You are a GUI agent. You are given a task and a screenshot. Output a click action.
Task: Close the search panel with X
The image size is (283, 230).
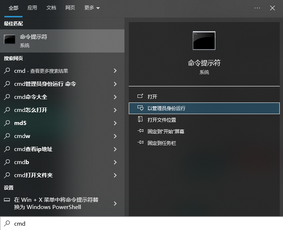[x=272, y=8]
